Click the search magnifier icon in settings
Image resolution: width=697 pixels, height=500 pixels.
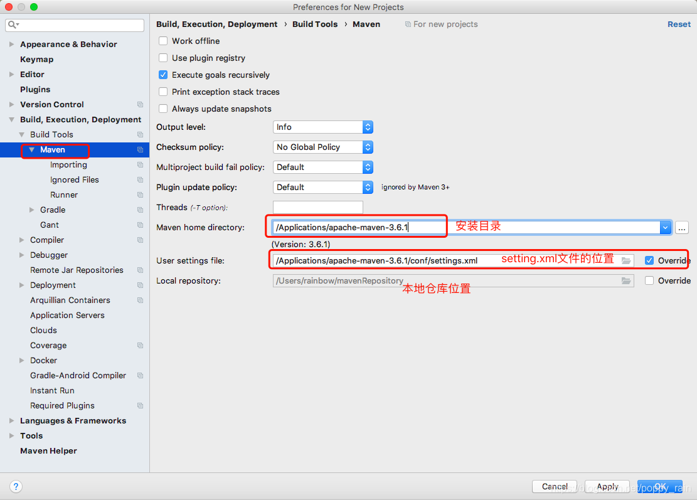[13, 24]
